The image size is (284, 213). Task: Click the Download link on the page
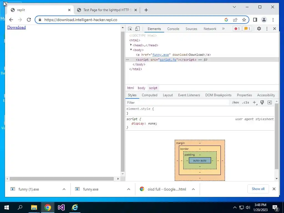tap(16, 27)
